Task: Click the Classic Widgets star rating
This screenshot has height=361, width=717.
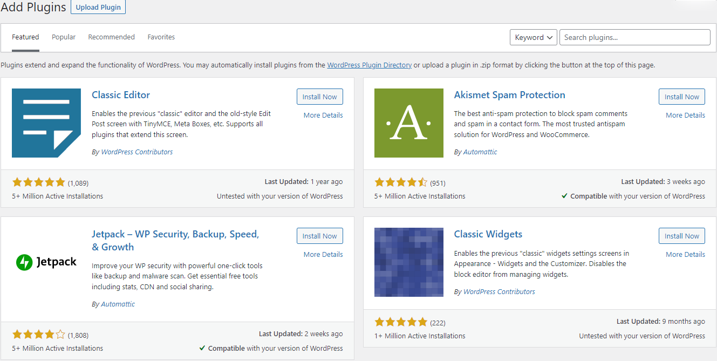Action: click(401, 322)
